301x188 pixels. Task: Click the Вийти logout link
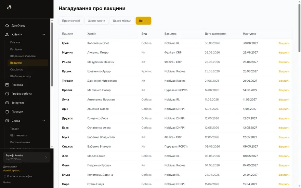click(7, 183)
